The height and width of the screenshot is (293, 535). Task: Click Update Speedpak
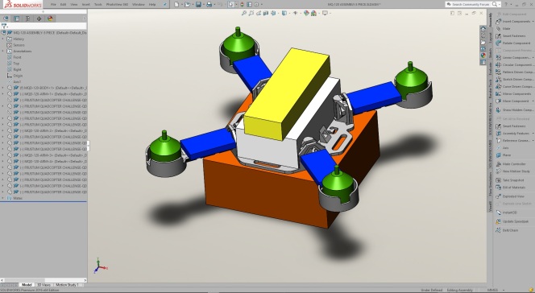pyautogui.click(x=512, y=221)
